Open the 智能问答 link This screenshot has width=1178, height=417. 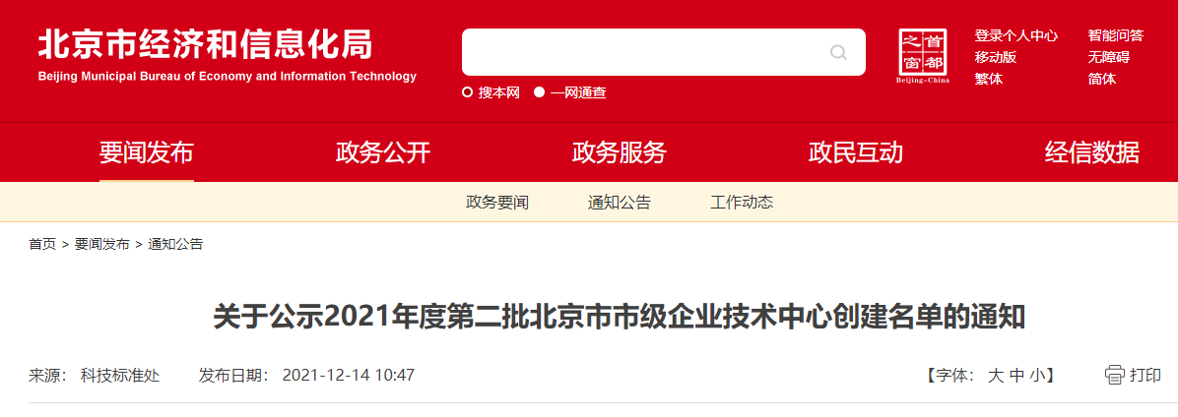(1116, 36)
